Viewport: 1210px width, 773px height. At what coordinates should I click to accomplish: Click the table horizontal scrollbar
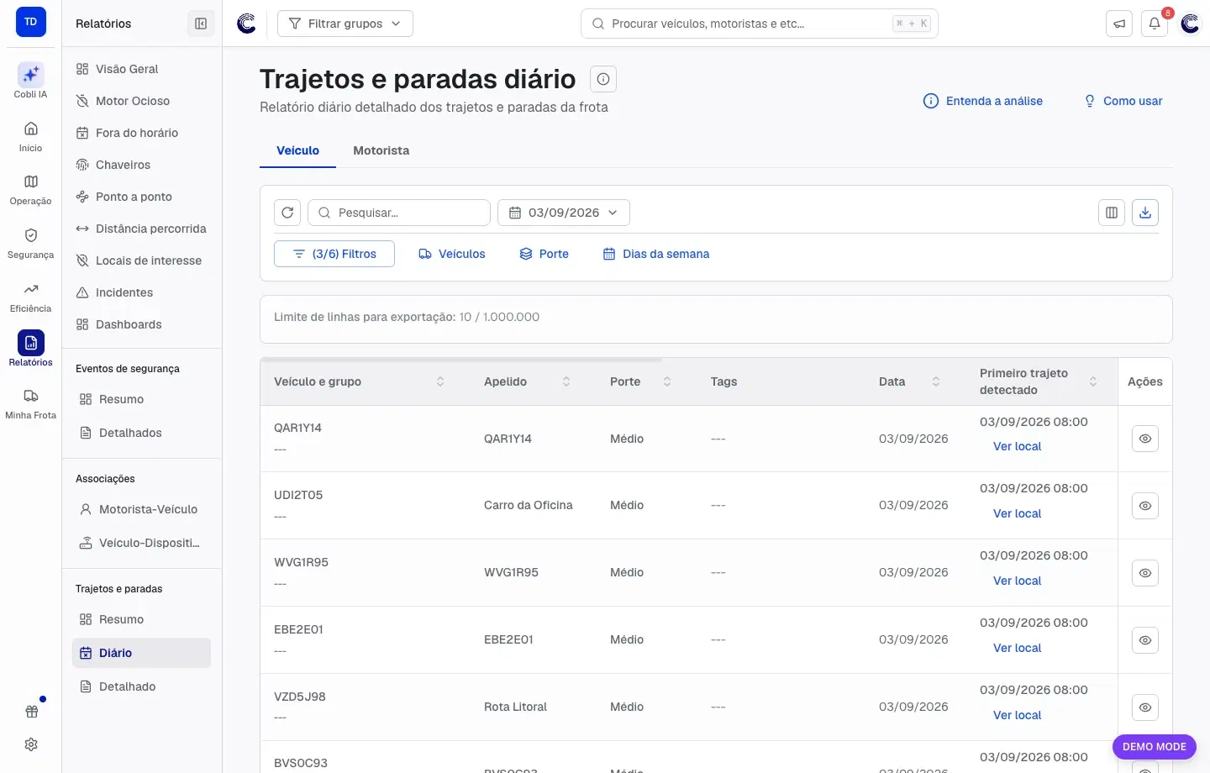(462, 360)
